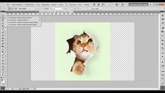Select the Brush tool
This screenshot has height=93, width=165.
pyautogui.click(x=3, y=35)
